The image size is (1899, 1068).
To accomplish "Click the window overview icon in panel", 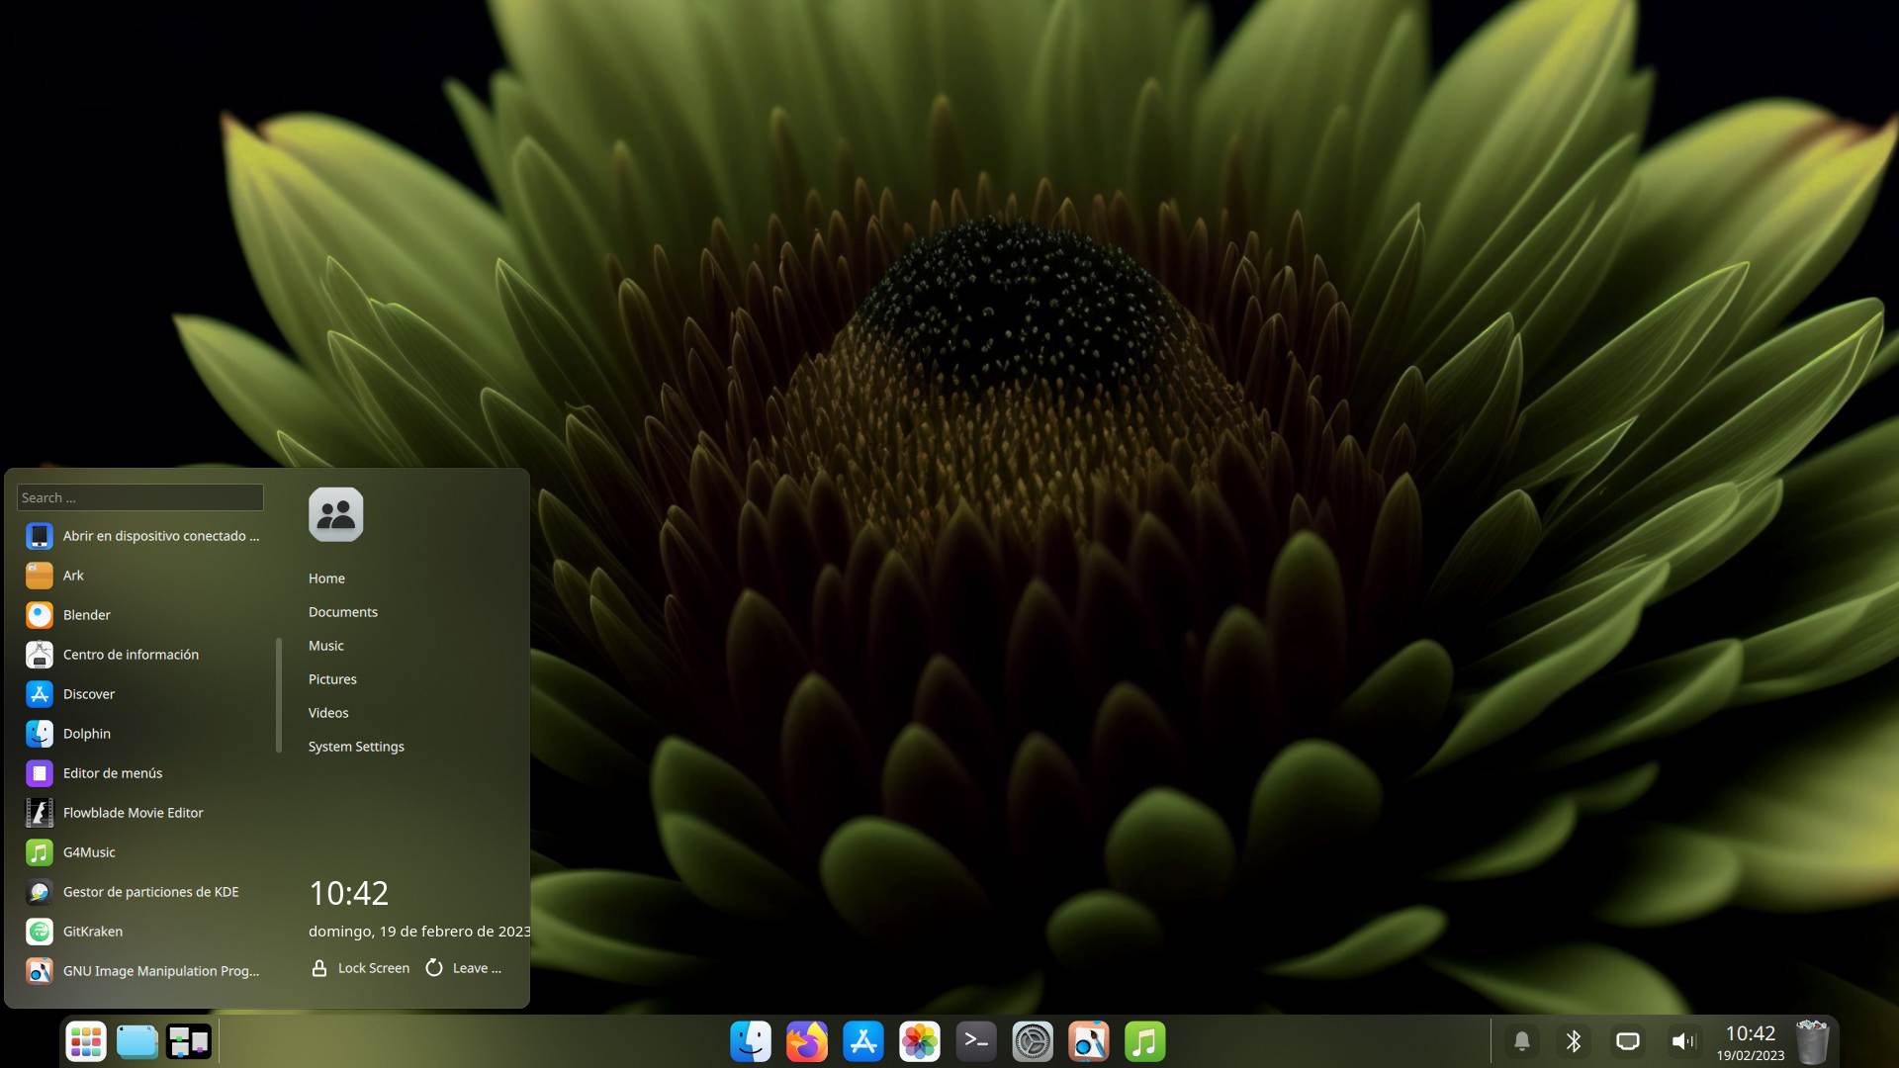I will pyautogui.click(x=189, y=1041).
